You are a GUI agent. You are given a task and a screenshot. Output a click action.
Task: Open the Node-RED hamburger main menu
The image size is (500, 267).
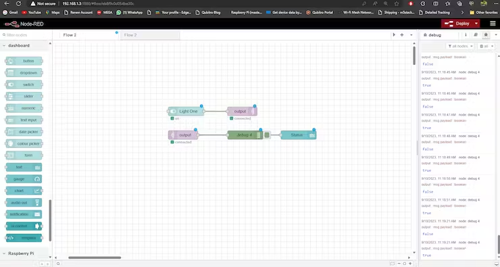[x=493, y=24]
